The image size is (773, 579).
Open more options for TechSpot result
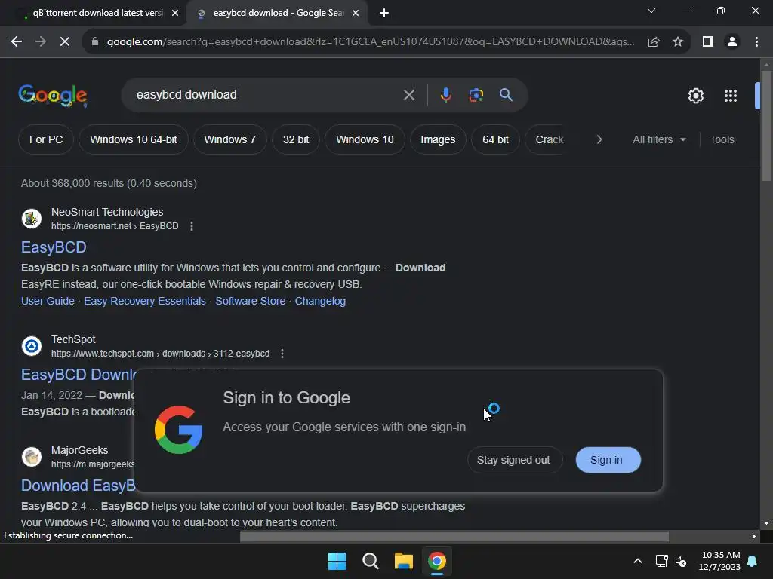click(282, 354)
